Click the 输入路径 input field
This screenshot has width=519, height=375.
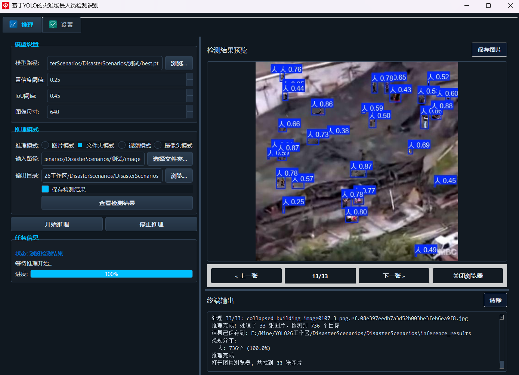tap(93, 159)
